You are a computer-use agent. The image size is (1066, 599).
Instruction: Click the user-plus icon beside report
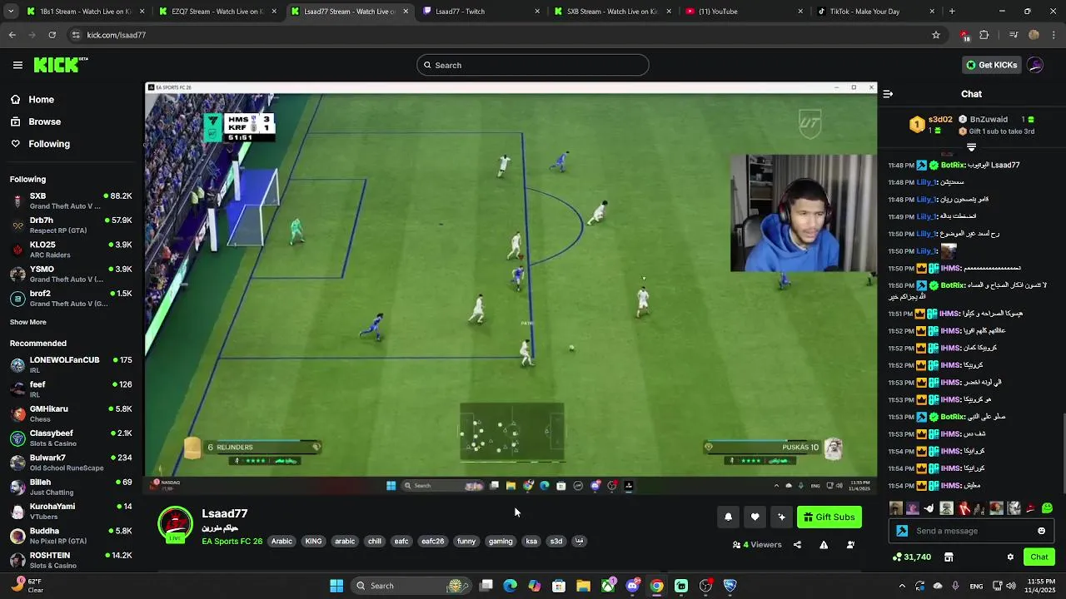[850, 545]
